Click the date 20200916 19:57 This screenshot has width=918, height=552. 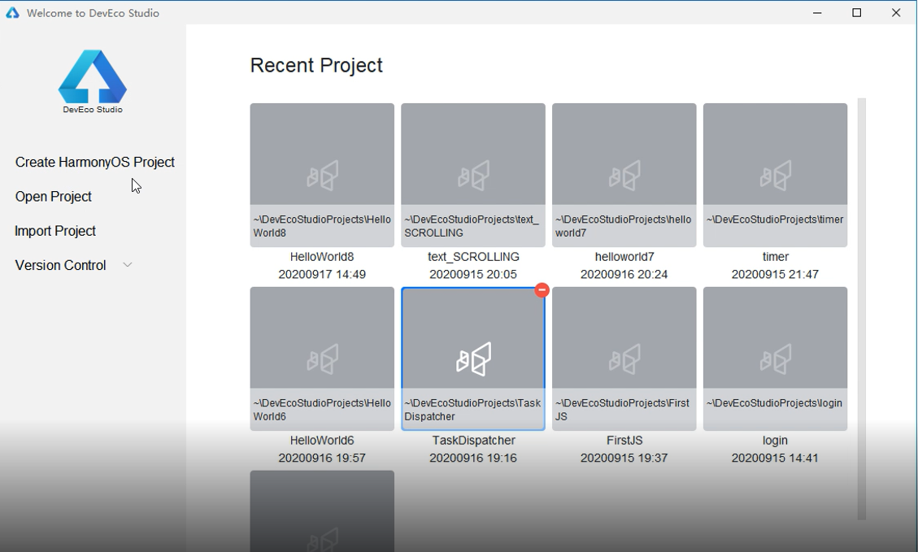point(322,459)
